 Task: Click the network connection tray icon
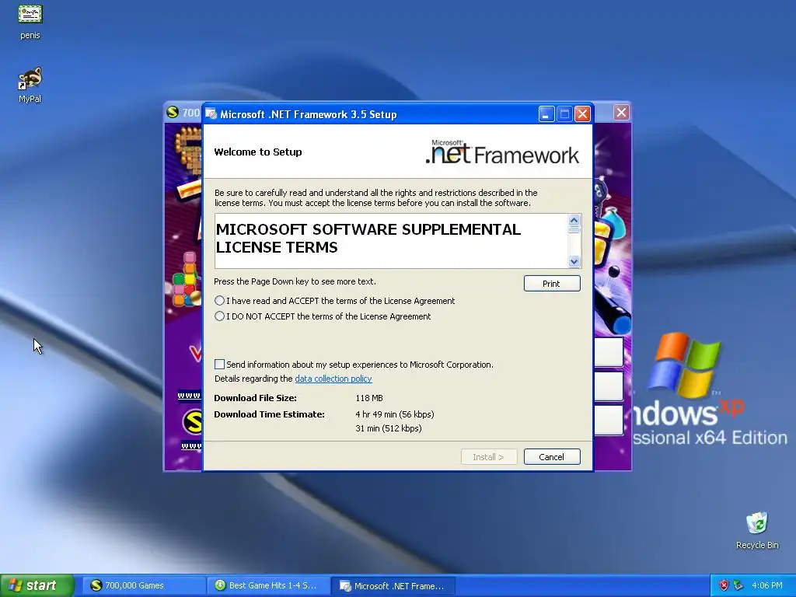738,585
